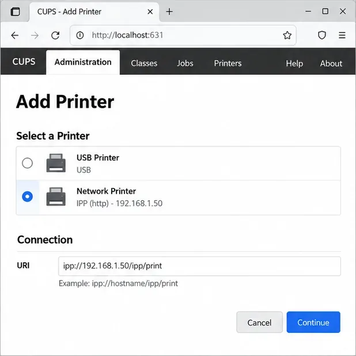The width and height of the screenshot is (356, 356).
Task: Click the CUPS - Add Printer browser tab
Action: (94, 12)
